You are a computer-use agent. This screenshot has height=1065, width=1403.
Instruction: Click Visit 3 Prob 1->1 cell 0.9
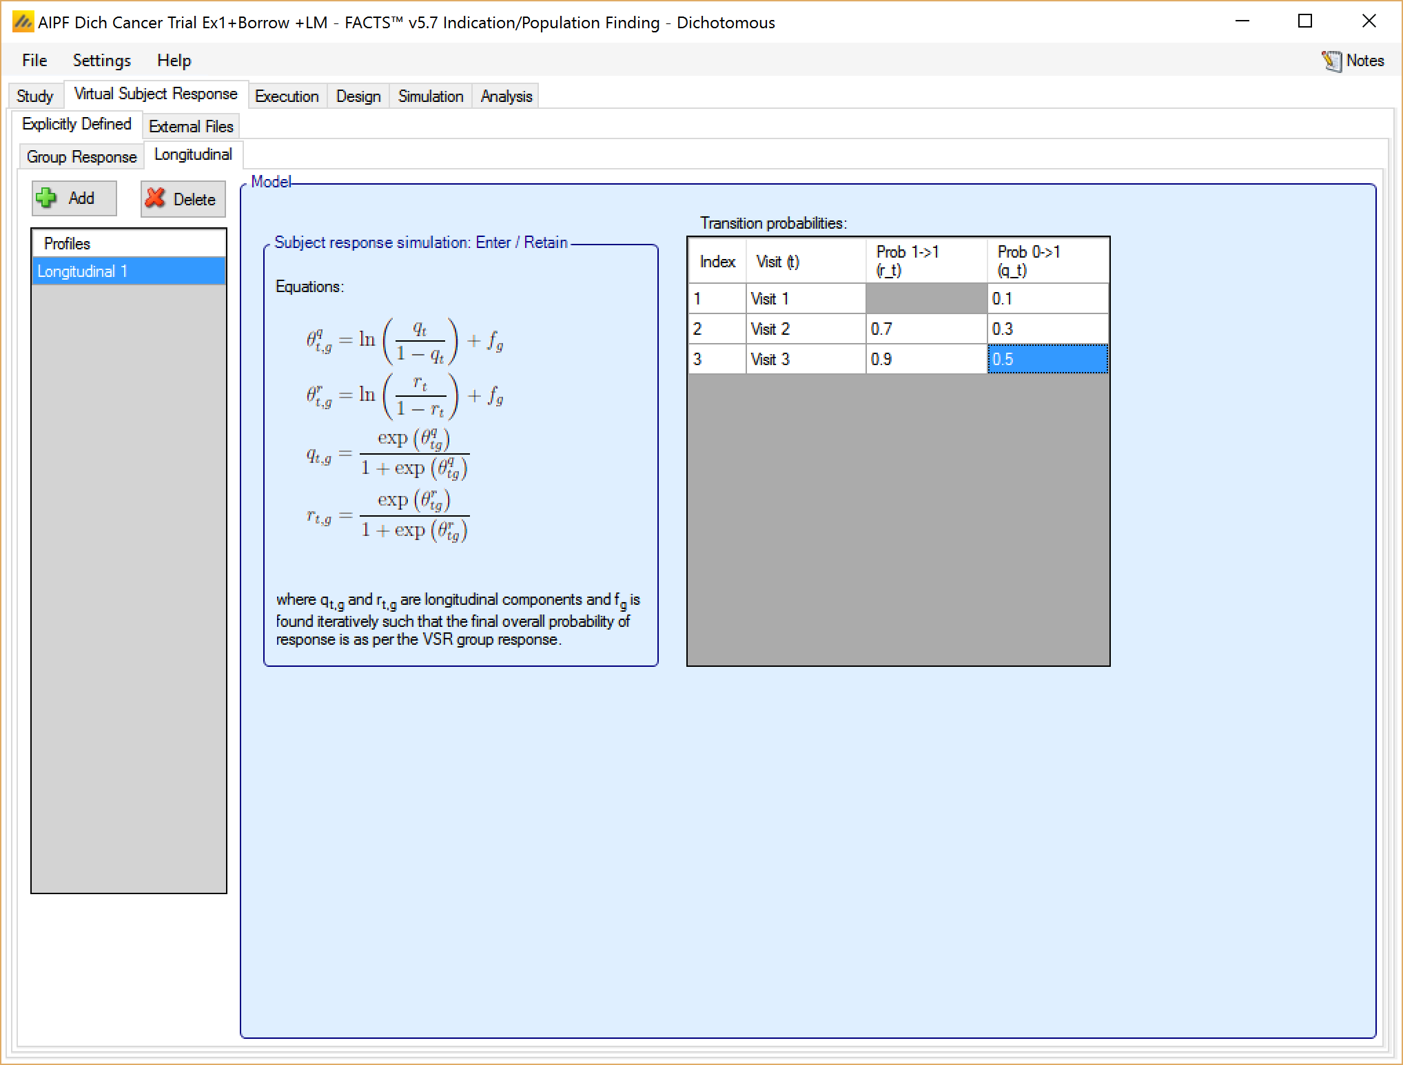pos(925,360)
